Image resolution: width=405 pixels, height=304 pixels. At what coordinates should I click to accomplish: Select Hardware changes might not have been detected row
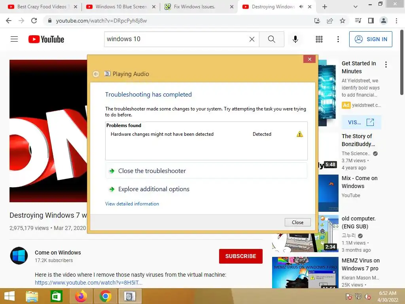click(x=206, y=134)
